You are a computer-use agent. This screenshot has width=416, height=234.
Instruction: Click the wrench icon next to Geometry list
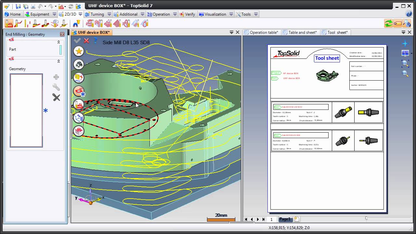click(56, 87)
